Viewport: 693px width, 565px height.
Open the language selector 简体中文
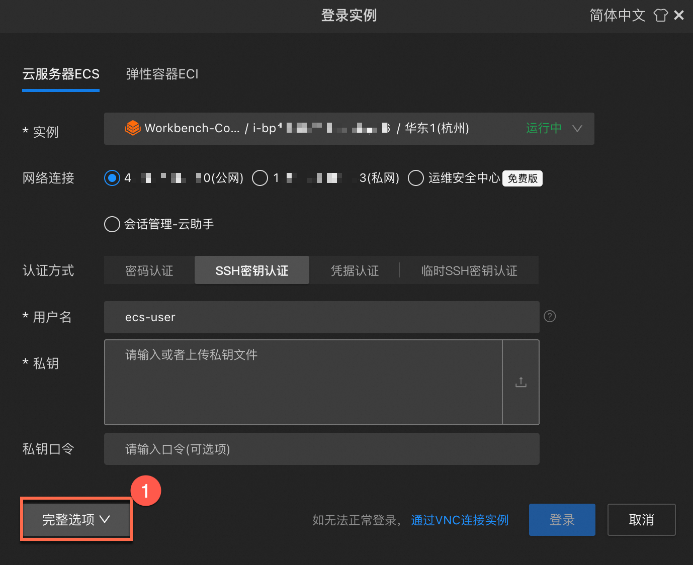(x=617, y=16)
